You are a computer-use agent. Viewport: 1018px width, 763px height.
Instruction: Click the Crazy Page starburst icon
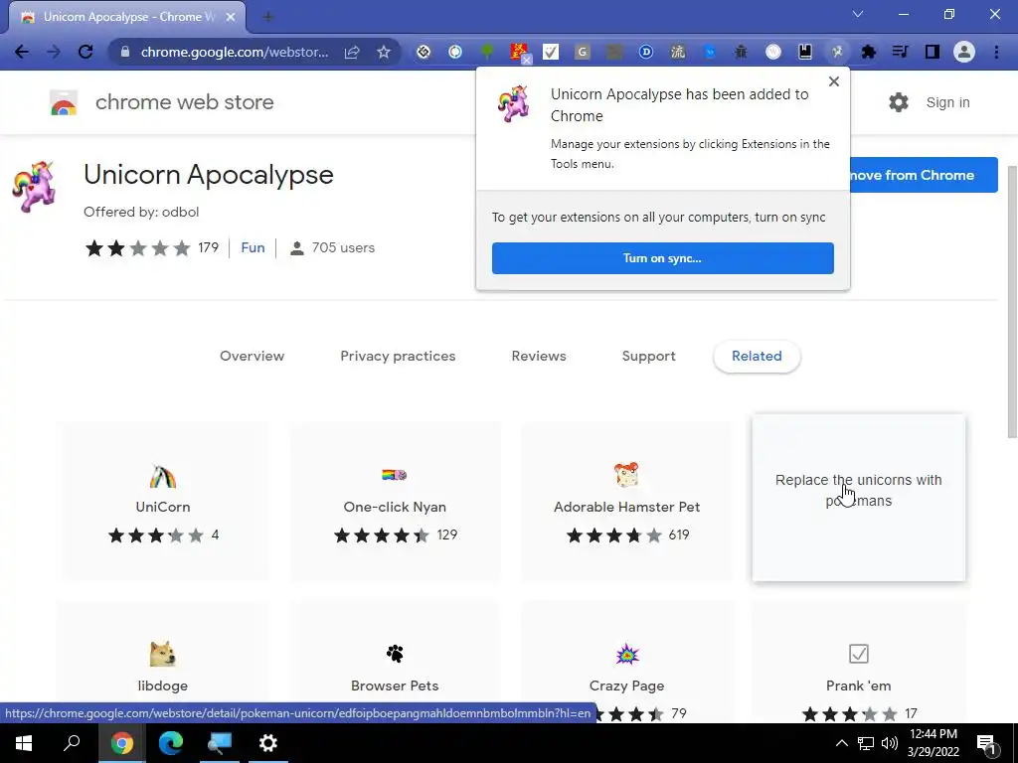pyautogui.click(x=627, y=654)
